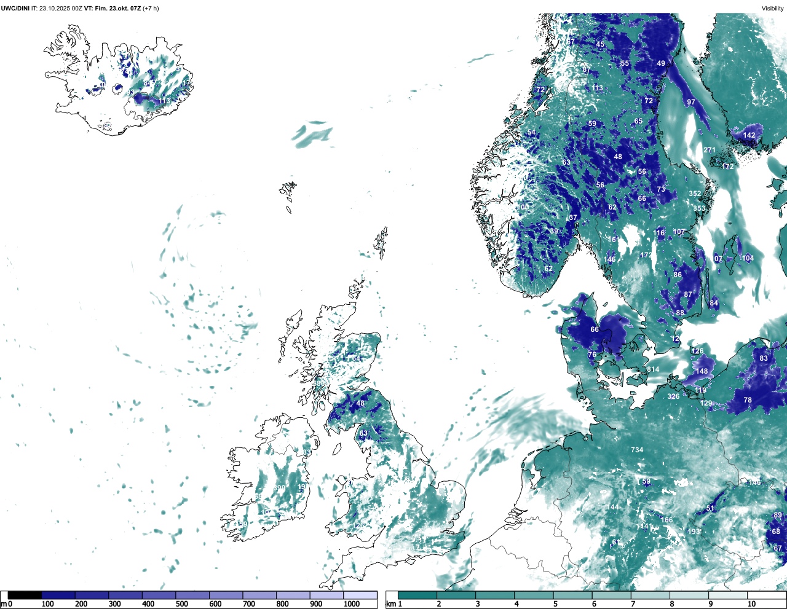Click the "km" unit label on legend
The height and width of the screenshot is (609, 787).
click(x=390, y=604)
